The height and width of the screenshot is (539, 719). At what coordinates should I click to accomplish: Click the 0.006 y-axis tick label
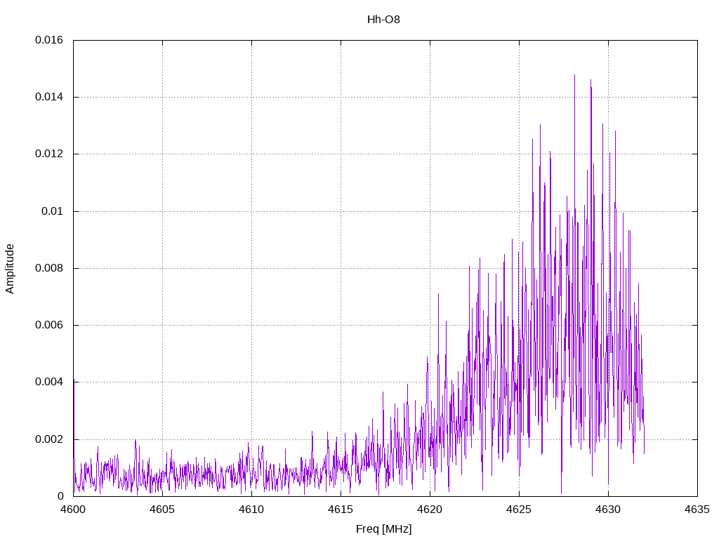[49, 325]
